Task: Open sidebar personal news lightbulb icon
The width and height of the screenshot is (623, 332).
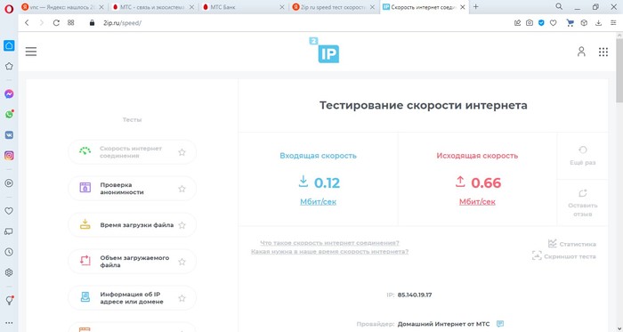Action: point(9,301)
